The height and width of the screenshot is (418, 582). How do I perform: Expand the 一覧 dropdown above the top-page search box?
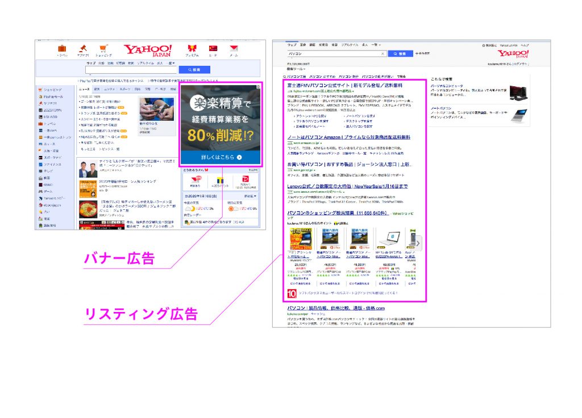click(x=171, y=64)
